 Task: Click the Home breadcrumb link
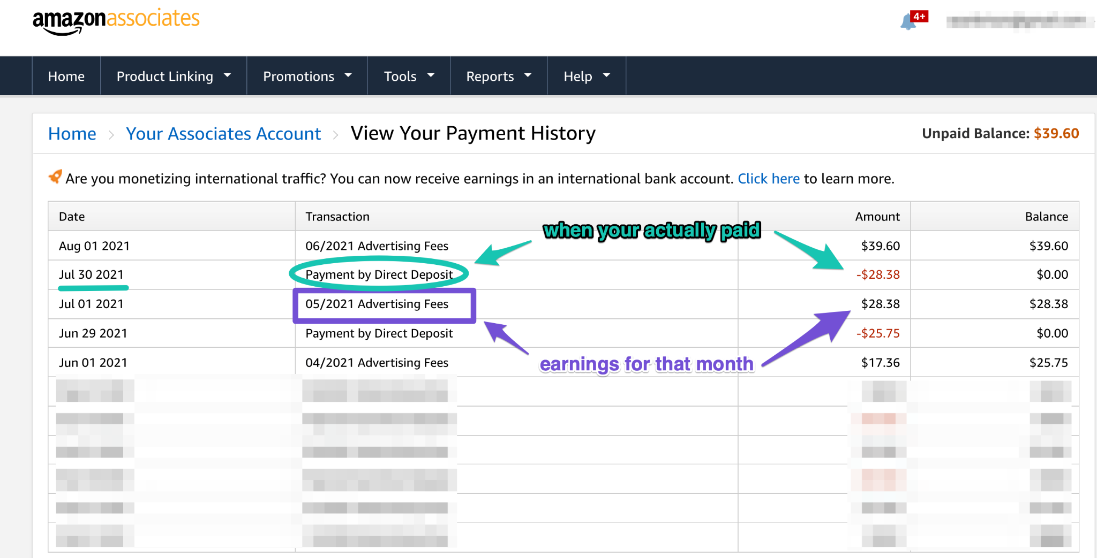click(x=72, y=134)
